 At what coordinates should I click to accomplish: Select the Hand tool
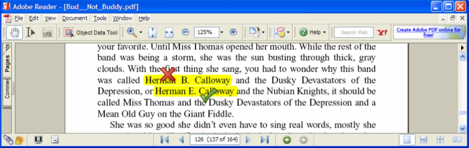(15, 32)
